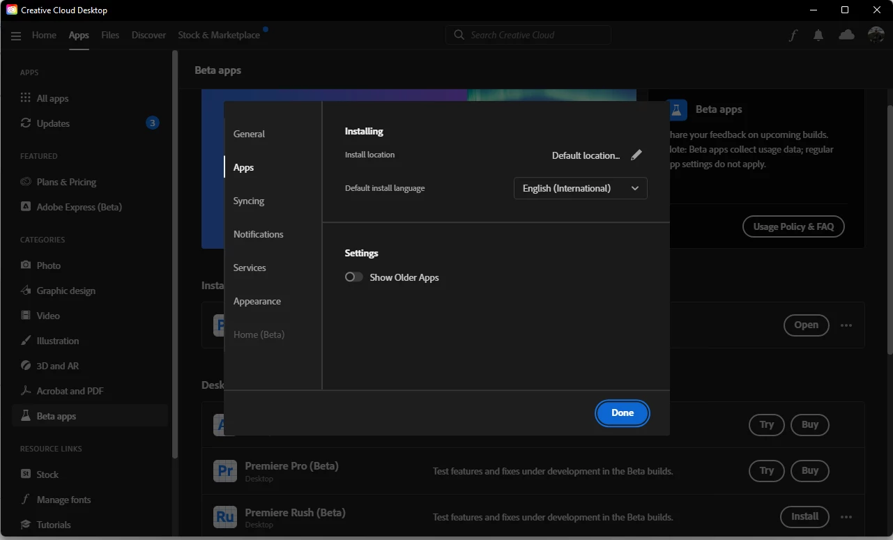Click the Photo camera icon
Image resolution: width=893 pixels, height=540 pixels.
(26, 265)
